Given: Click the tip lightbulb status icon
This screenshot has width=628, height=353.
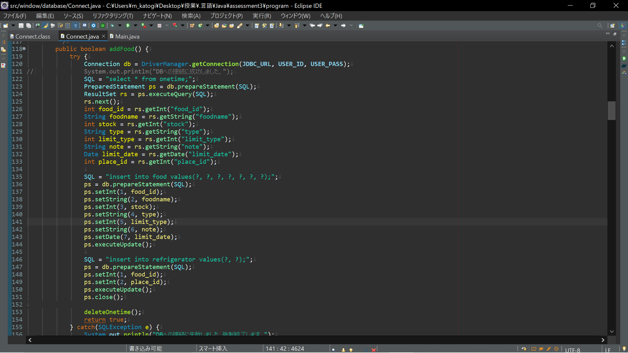Looking at the screenshot, I should pyautogui.click(x=624, y=348).
